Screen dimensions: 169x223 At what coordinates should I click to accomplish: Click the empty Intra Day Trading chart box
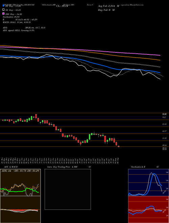[x=68, y=189]
